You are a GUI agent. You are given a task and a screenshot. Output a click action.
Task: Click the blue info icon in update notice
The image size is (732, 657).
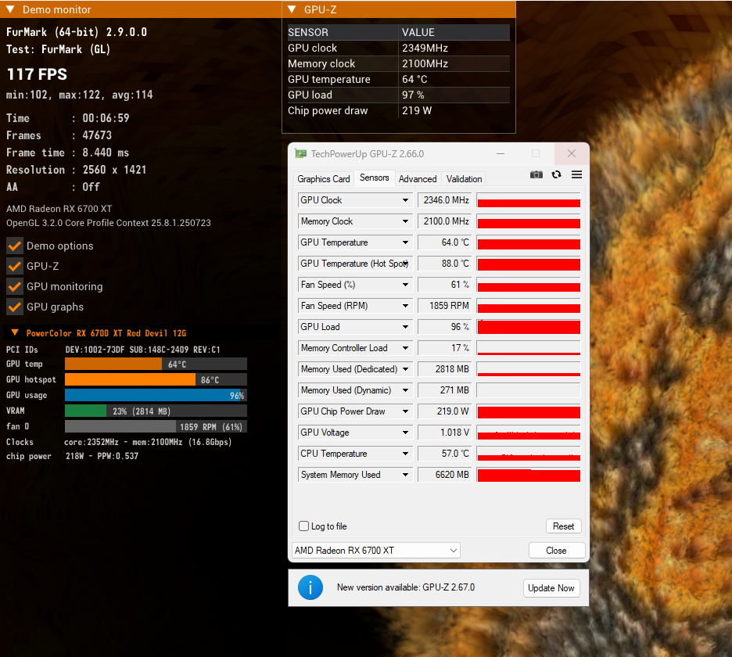(310, 587)
